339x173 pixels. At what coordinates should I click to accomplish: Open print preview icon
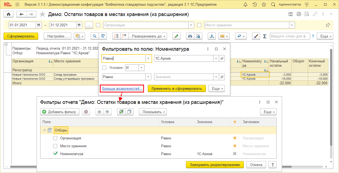pos(198,36)
